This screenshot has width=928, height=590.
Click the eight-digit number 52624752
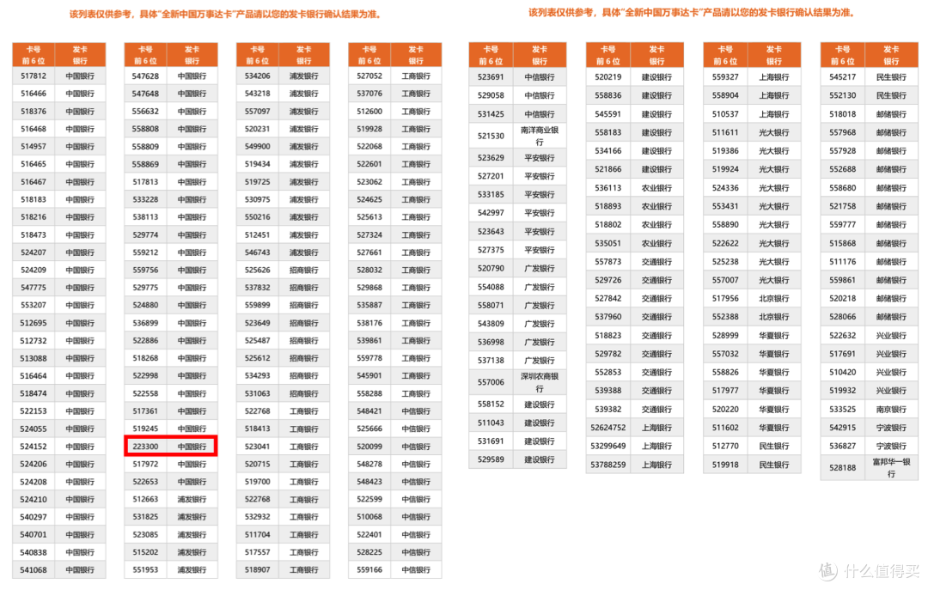point(607,428)
